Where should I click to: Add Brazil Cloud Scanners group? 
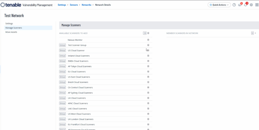[148, 82]
